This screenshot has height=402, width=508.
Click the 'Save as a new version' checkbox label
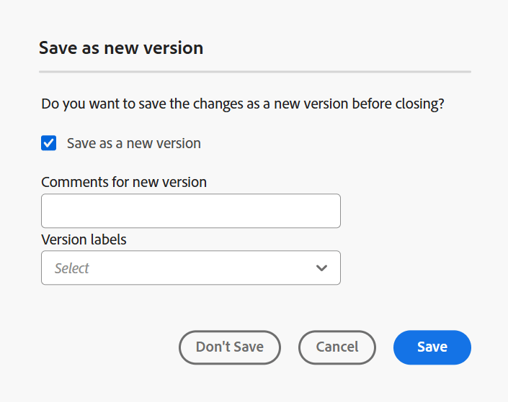pyautogui.click(x=133, y=143)
